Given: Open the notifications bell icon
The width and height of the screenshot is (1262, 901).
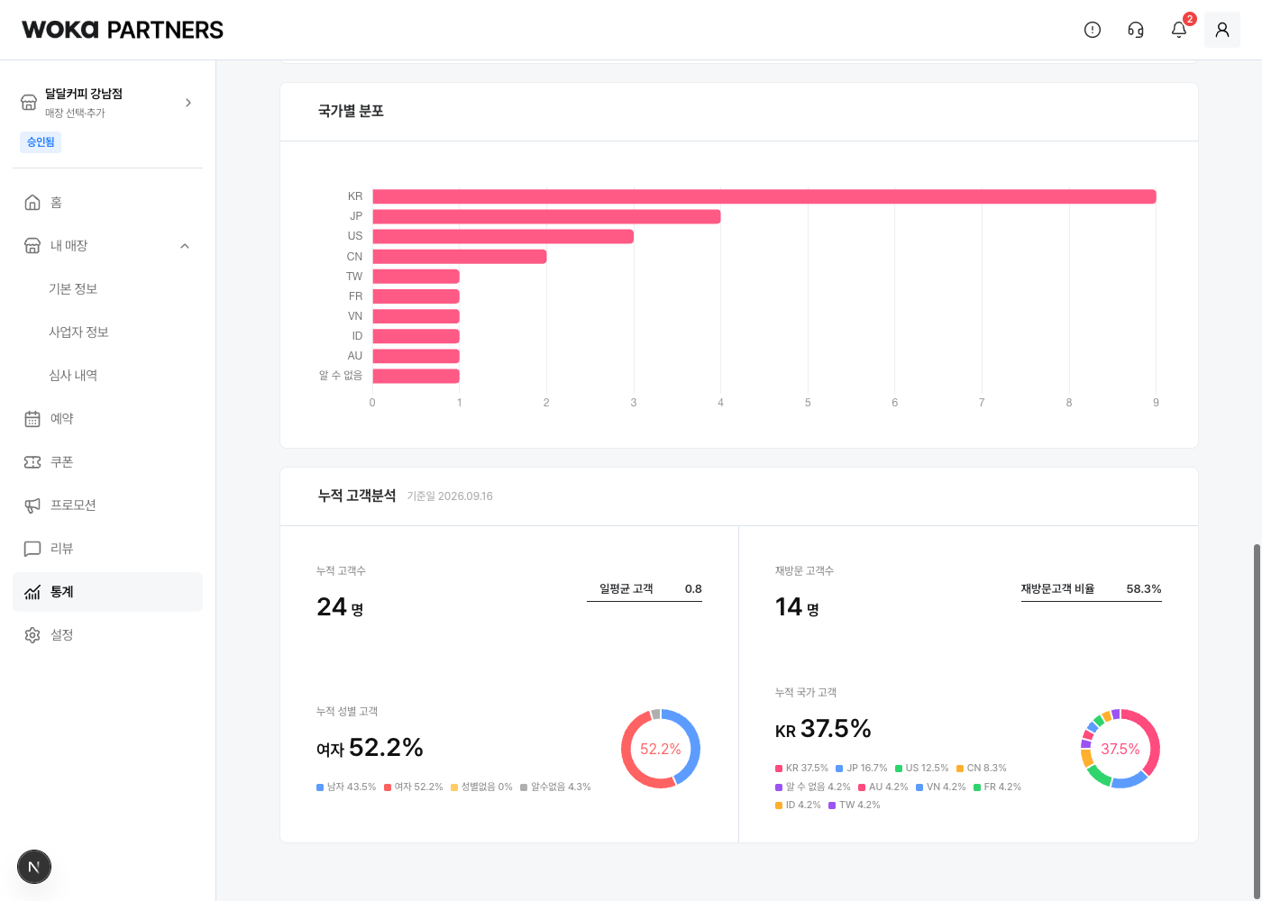Looking at the screenshot, I should pyautogui.click(x=1179, y=30).
